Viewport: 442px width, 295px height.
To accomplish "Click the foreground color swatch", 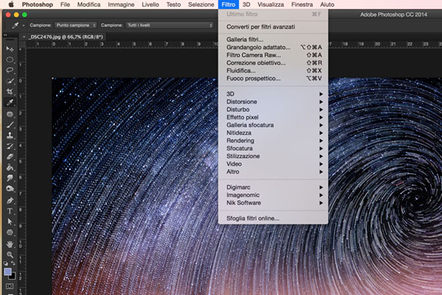I will click(7, 271).
